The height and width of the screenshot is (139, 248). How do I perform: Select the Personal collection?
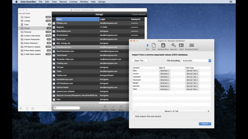pos(35,32)
